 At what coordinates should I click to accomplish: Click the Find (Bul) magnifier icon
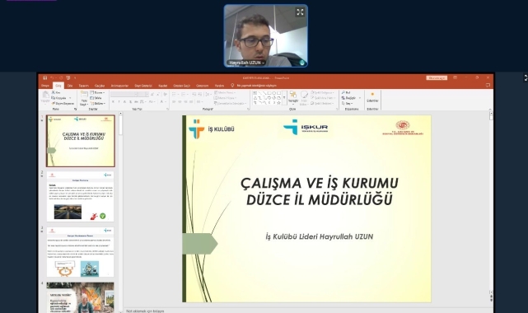[343, 92]
